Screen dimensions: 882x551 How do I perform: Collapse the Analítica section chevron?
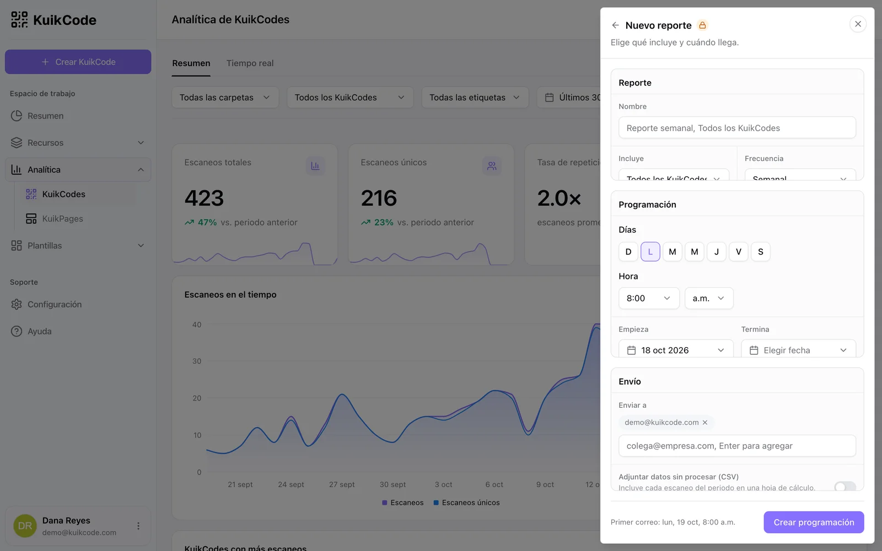[x=141, y=170]
